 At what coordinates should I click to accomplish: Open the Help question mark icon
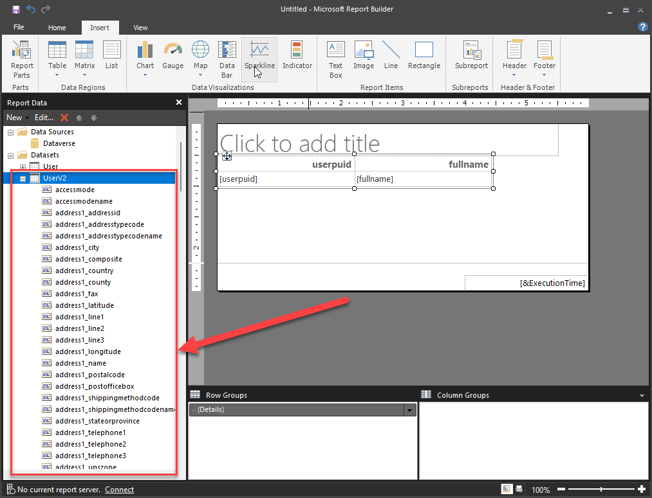tap(642, 27)
